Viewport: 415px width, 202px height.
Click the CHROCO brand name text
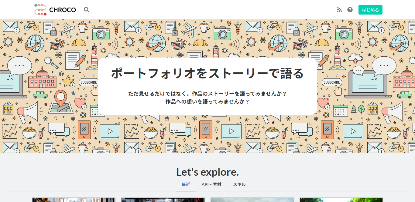63,10
